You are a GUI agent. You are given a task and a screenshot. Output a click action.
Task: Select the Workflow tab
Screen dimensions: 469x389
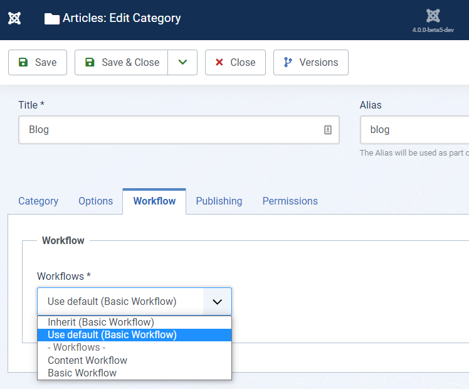(x=154, y=201)
